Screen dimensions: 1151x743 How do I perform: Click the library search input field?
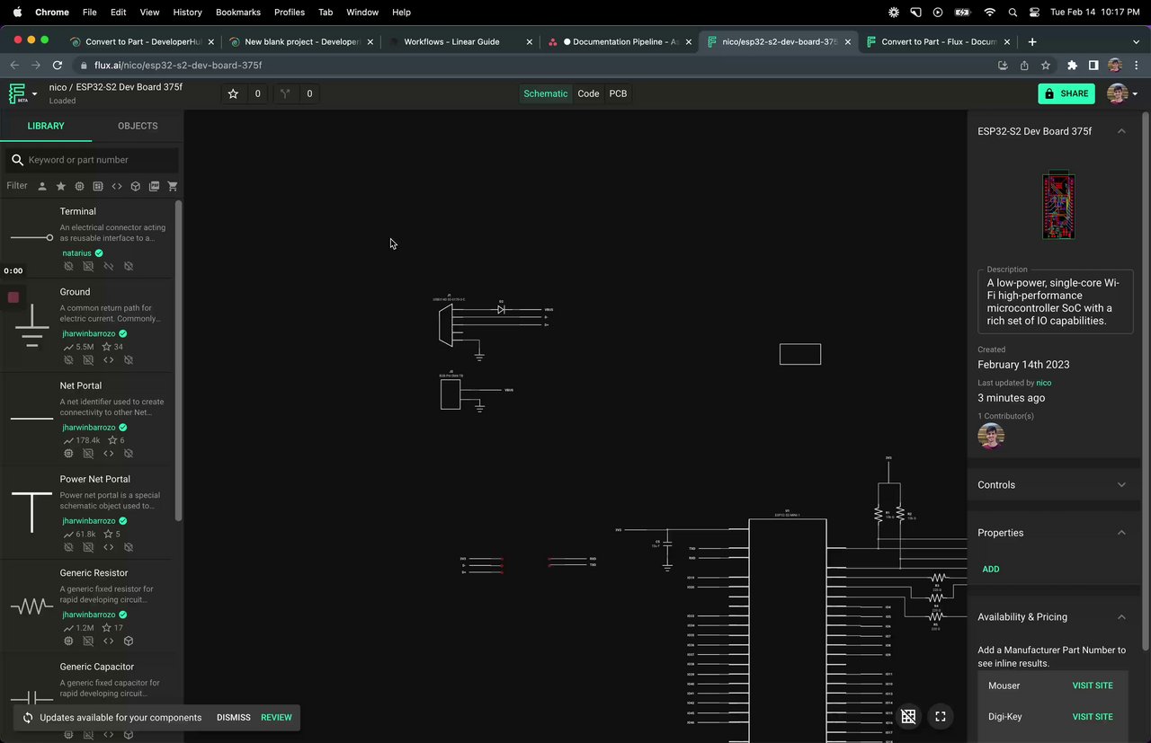92,160
